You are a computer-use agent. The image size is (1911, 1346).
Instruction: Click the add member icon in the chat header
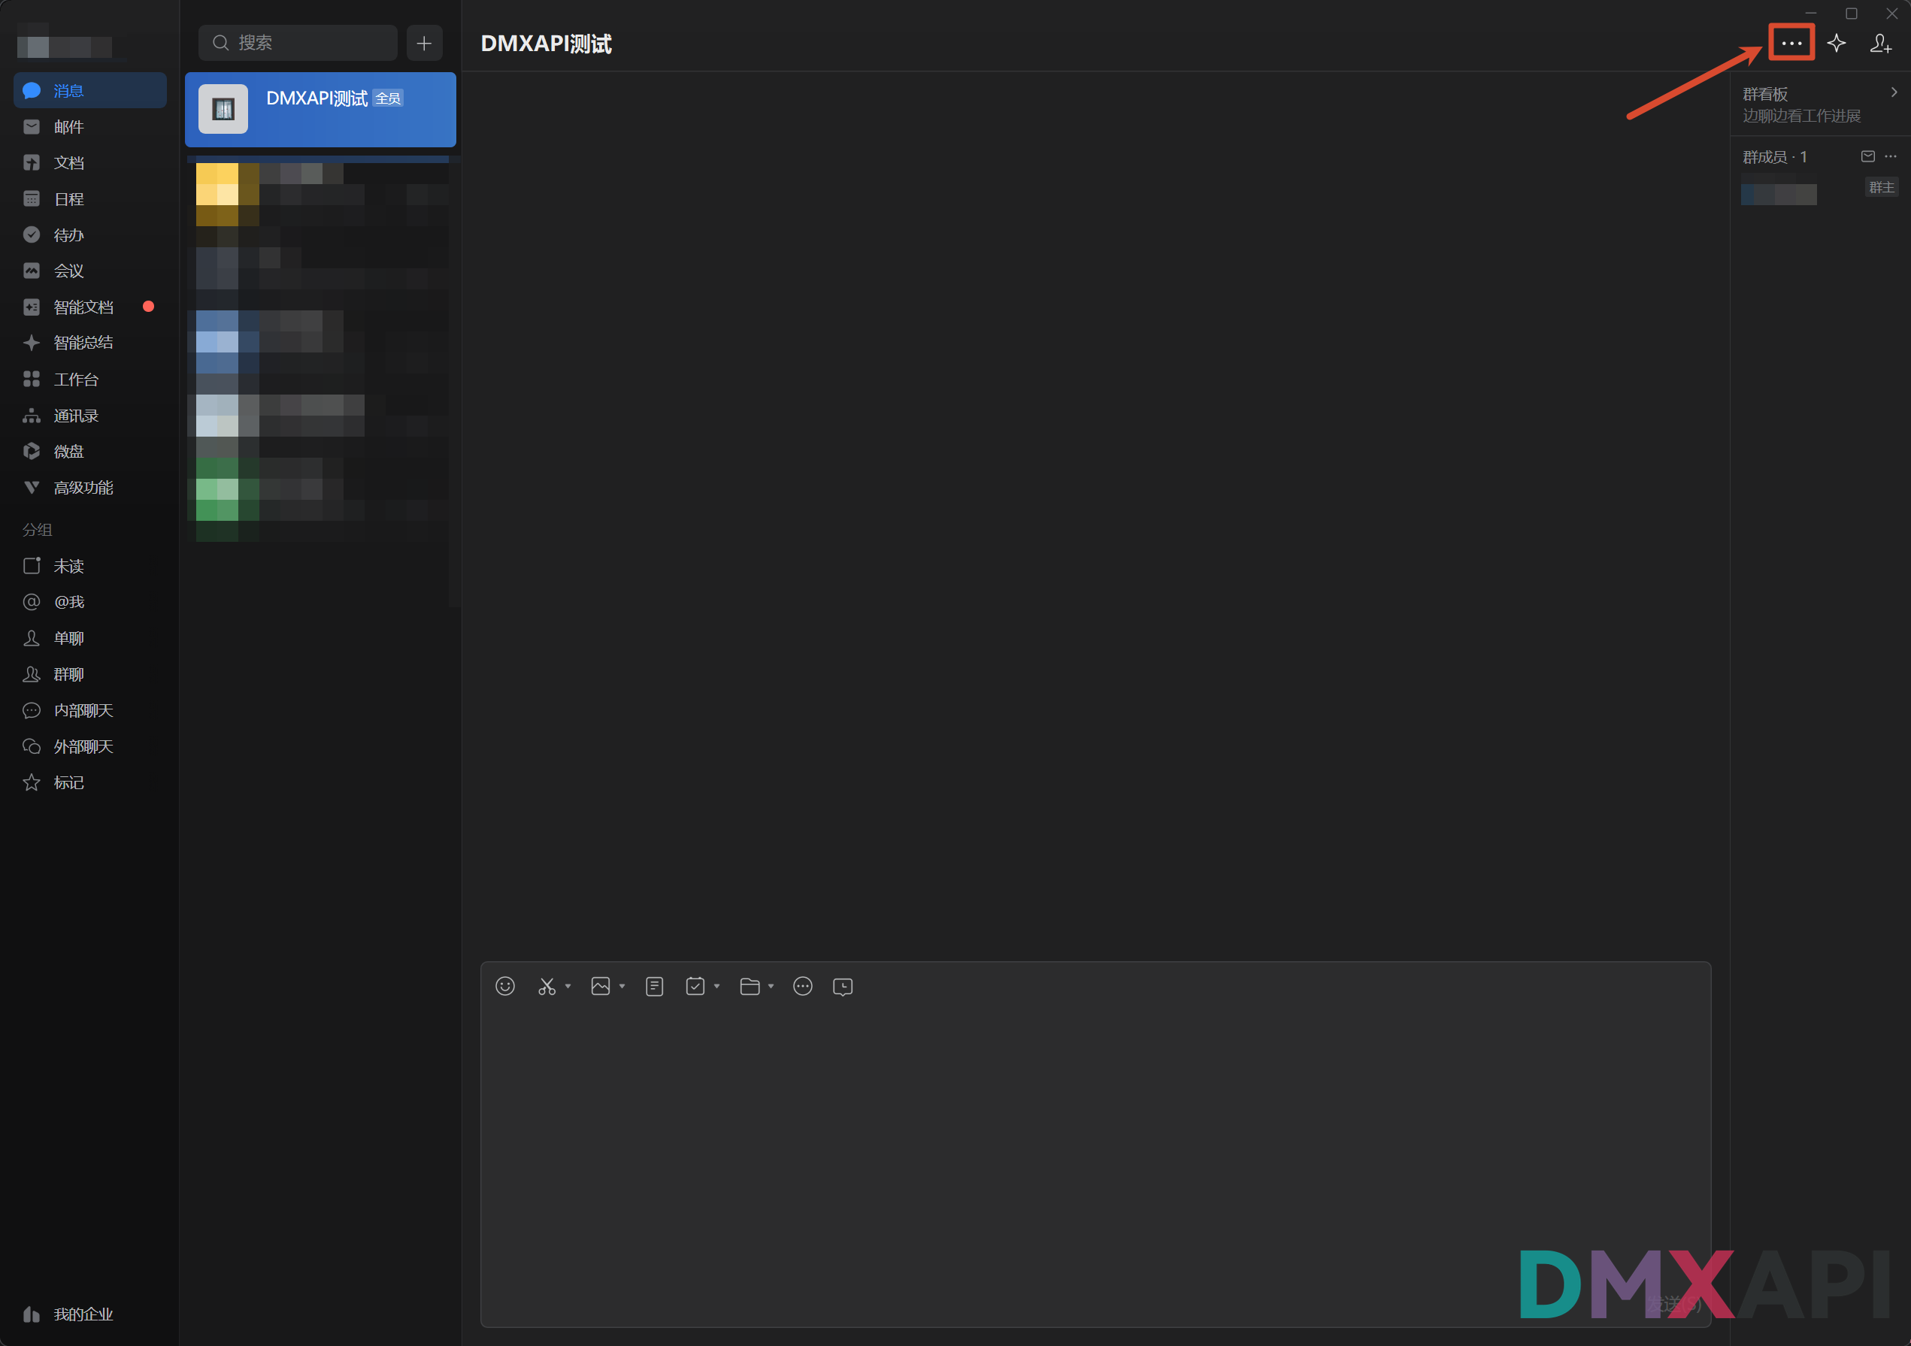(1881, 44)
